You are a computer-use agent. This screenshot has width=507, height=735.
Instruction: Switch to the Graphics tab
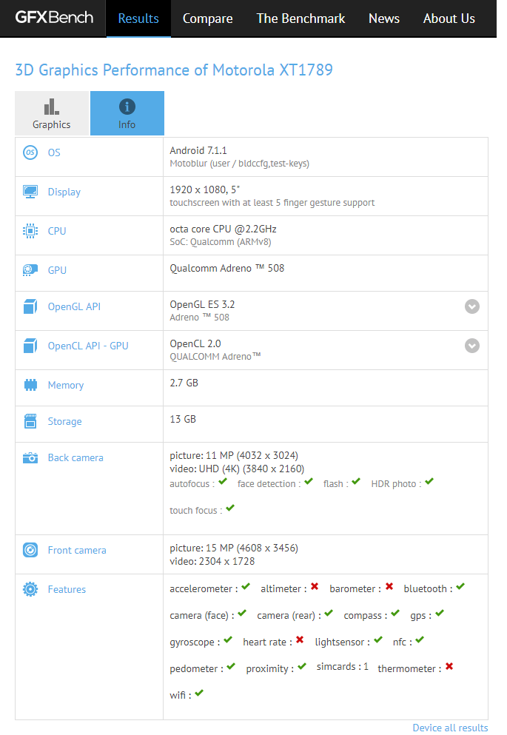(52, 113)
